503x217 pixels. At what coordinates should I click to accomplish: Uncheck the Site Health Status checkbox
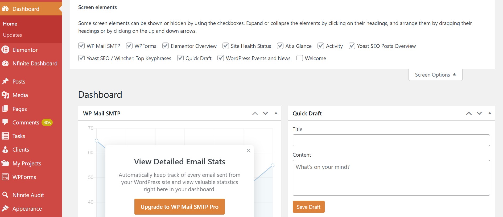[226, 46]
